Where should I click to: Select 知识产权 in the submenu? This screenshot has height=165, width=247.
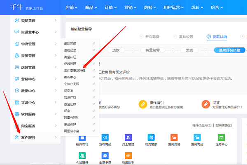pyautogui.click(x=70, y=97)
